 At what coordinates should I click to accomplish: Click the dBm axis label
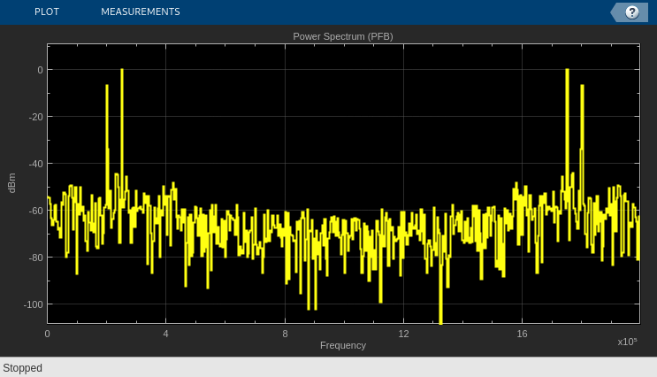click(11, 183)
